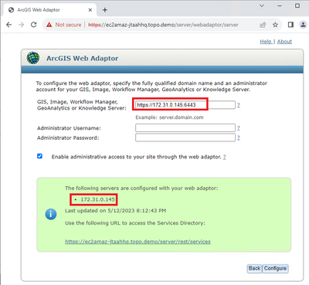Open help for administrative access option

point(224,157)
